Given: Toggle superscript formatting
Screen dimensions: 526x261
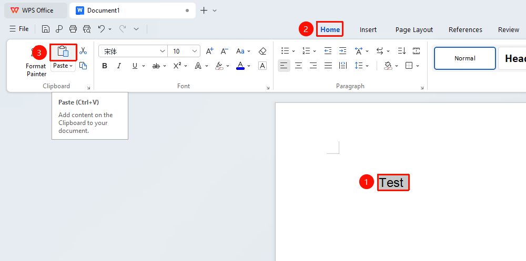Looking at the screenshot, I should (177, 66).
